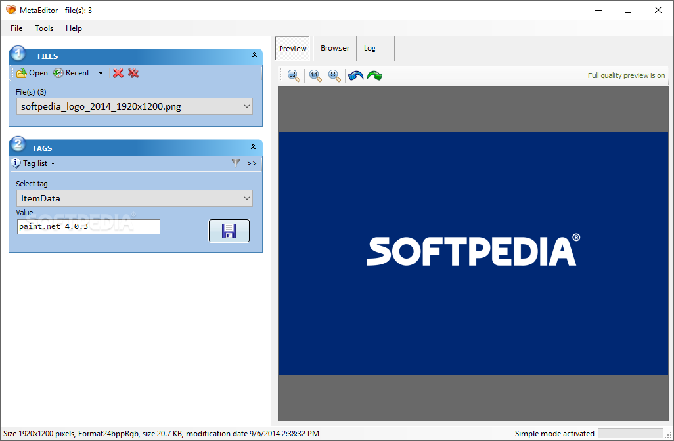Screen dimensions: 674x441
Task: Open files with the Open folder icon
Action: coord(22,73)
